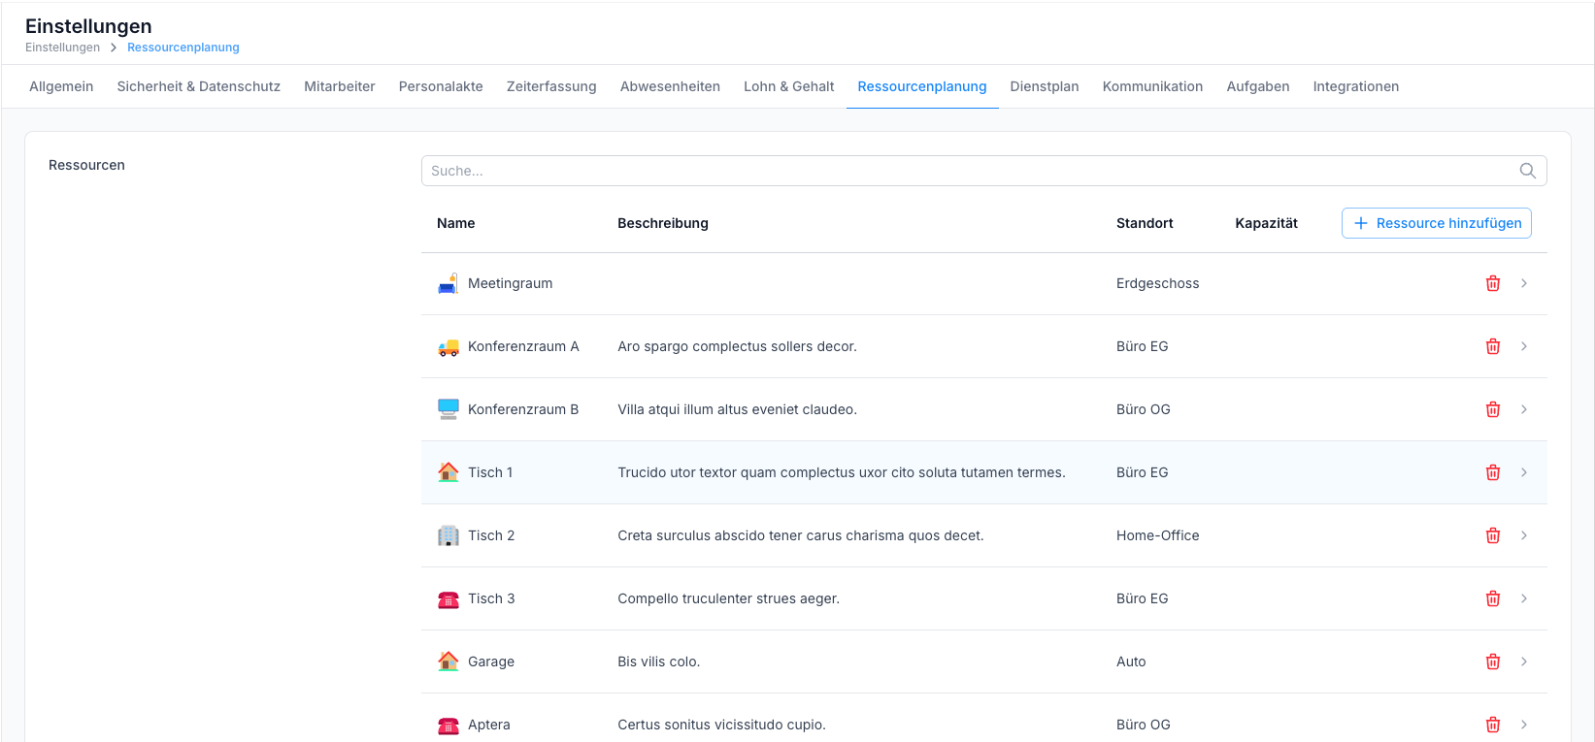Open the Dienstplan tab
The width and height of the screenshot is (1595, 742).
(x=1045, y=86)
